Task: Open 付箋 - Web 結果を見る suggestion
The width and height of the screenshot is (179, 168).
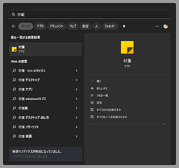Action: tap(45, 70)
